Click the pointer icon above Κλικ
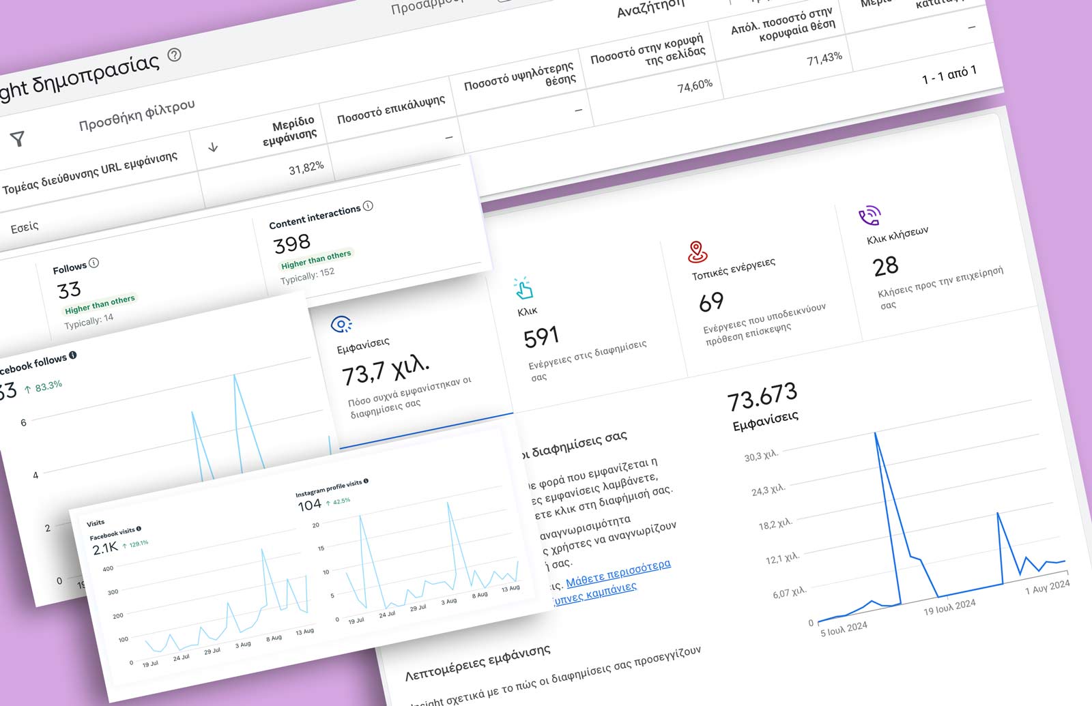Image resolution: width=1092 pixels, height=706 pixels. pyautogui.click(x=523, y=289)
